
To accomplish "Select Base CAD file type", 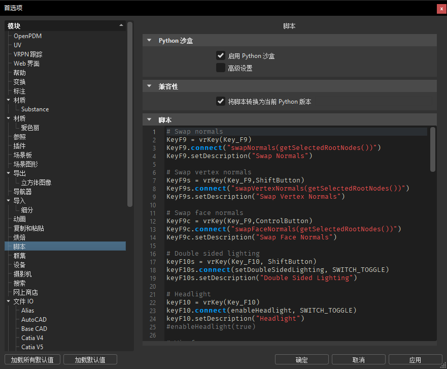I will click(x=34, y=328).
